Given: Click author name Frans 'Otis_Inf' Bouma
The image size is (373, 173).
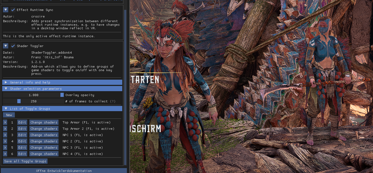Looking at the screenshot, I should coord(52,57).
